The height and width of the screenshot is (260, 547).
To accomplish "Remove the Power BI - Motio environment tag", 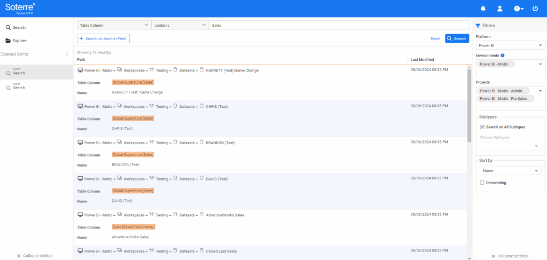I will point(511,64).
